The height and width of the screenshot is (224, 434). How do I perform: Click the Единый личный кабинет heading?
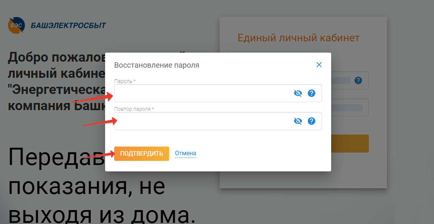click(x=298, y=38)
